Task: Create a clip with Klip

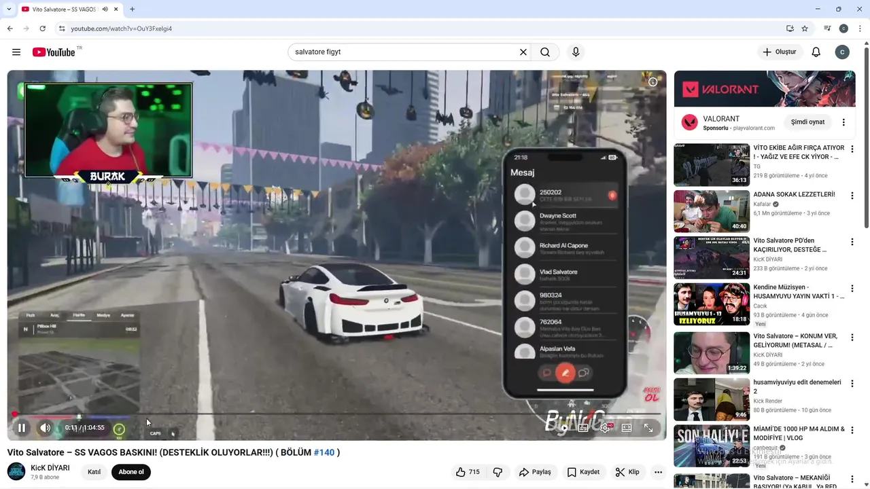Action: 627,472
